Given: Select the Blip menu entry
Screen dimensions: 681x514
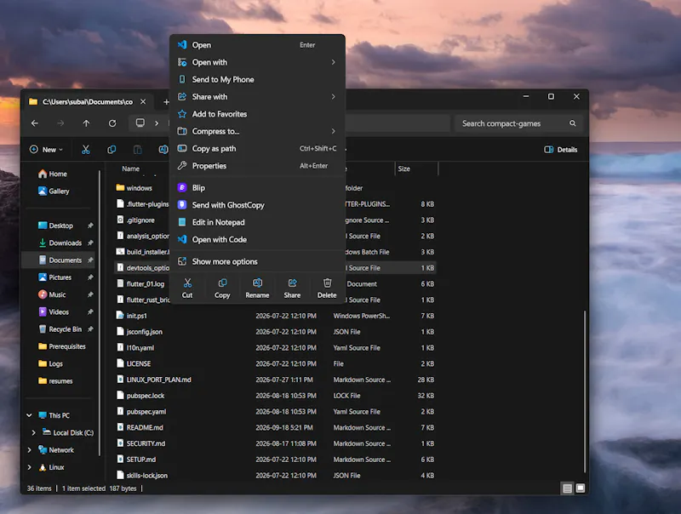Looking at the screenshot, I should point(257,187).
